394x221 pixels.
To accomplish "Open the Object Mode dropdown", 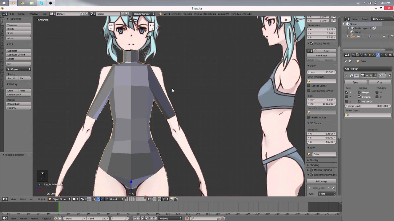I will coord(59,199).
